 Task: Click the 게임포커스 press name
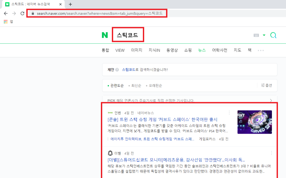click(207, 139)
